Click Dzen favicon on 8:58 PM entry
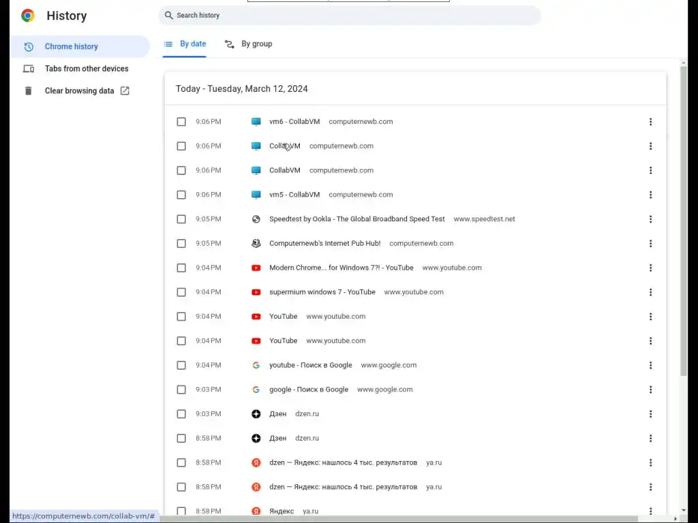The width and height of the screenshot is (698, 523). [x=256, y=439]
